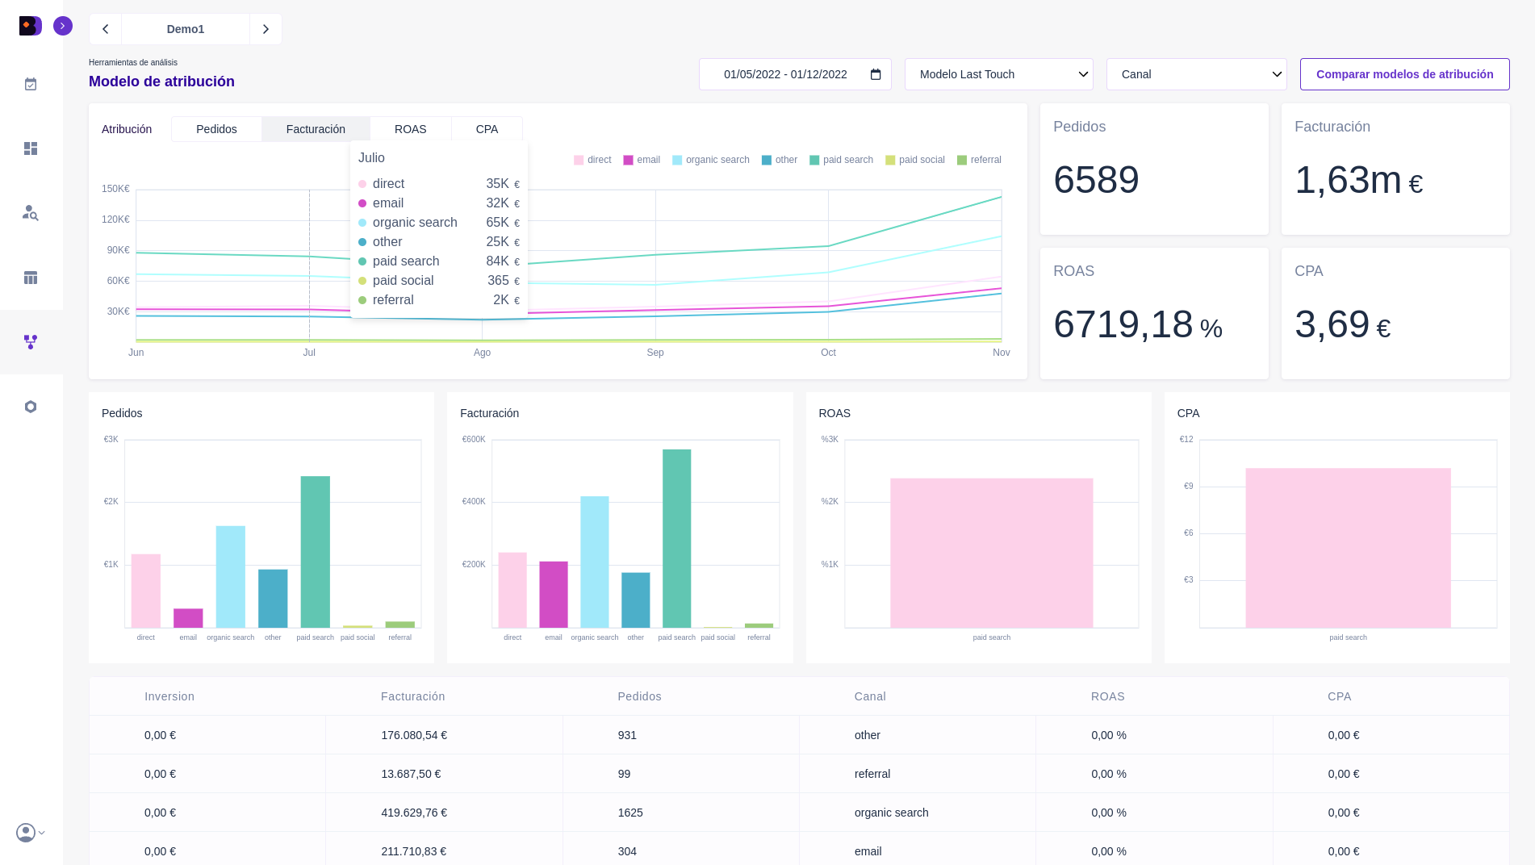
Task: Click the ROAS 6719,18 % summary card
Action: (x=1154, y=313)
